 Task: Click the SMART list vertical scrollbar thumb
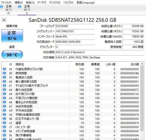pyautogui.click(x=142, y=98)
